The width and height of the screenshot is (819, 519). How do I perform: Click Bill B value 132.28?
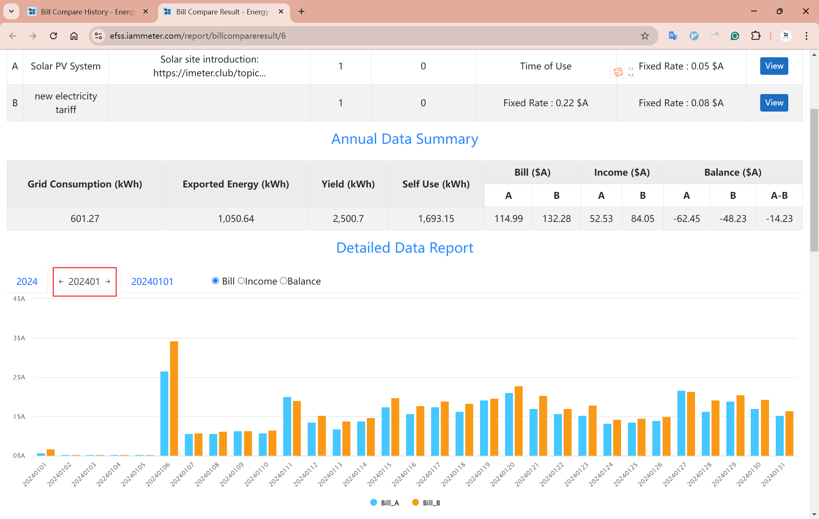click(557, 219)
